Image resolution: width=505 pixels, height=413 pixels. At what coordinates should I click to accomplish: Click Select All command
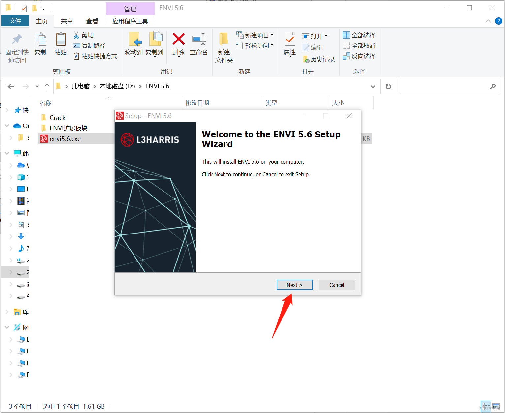pyautogui.click(x=359, y=35)
